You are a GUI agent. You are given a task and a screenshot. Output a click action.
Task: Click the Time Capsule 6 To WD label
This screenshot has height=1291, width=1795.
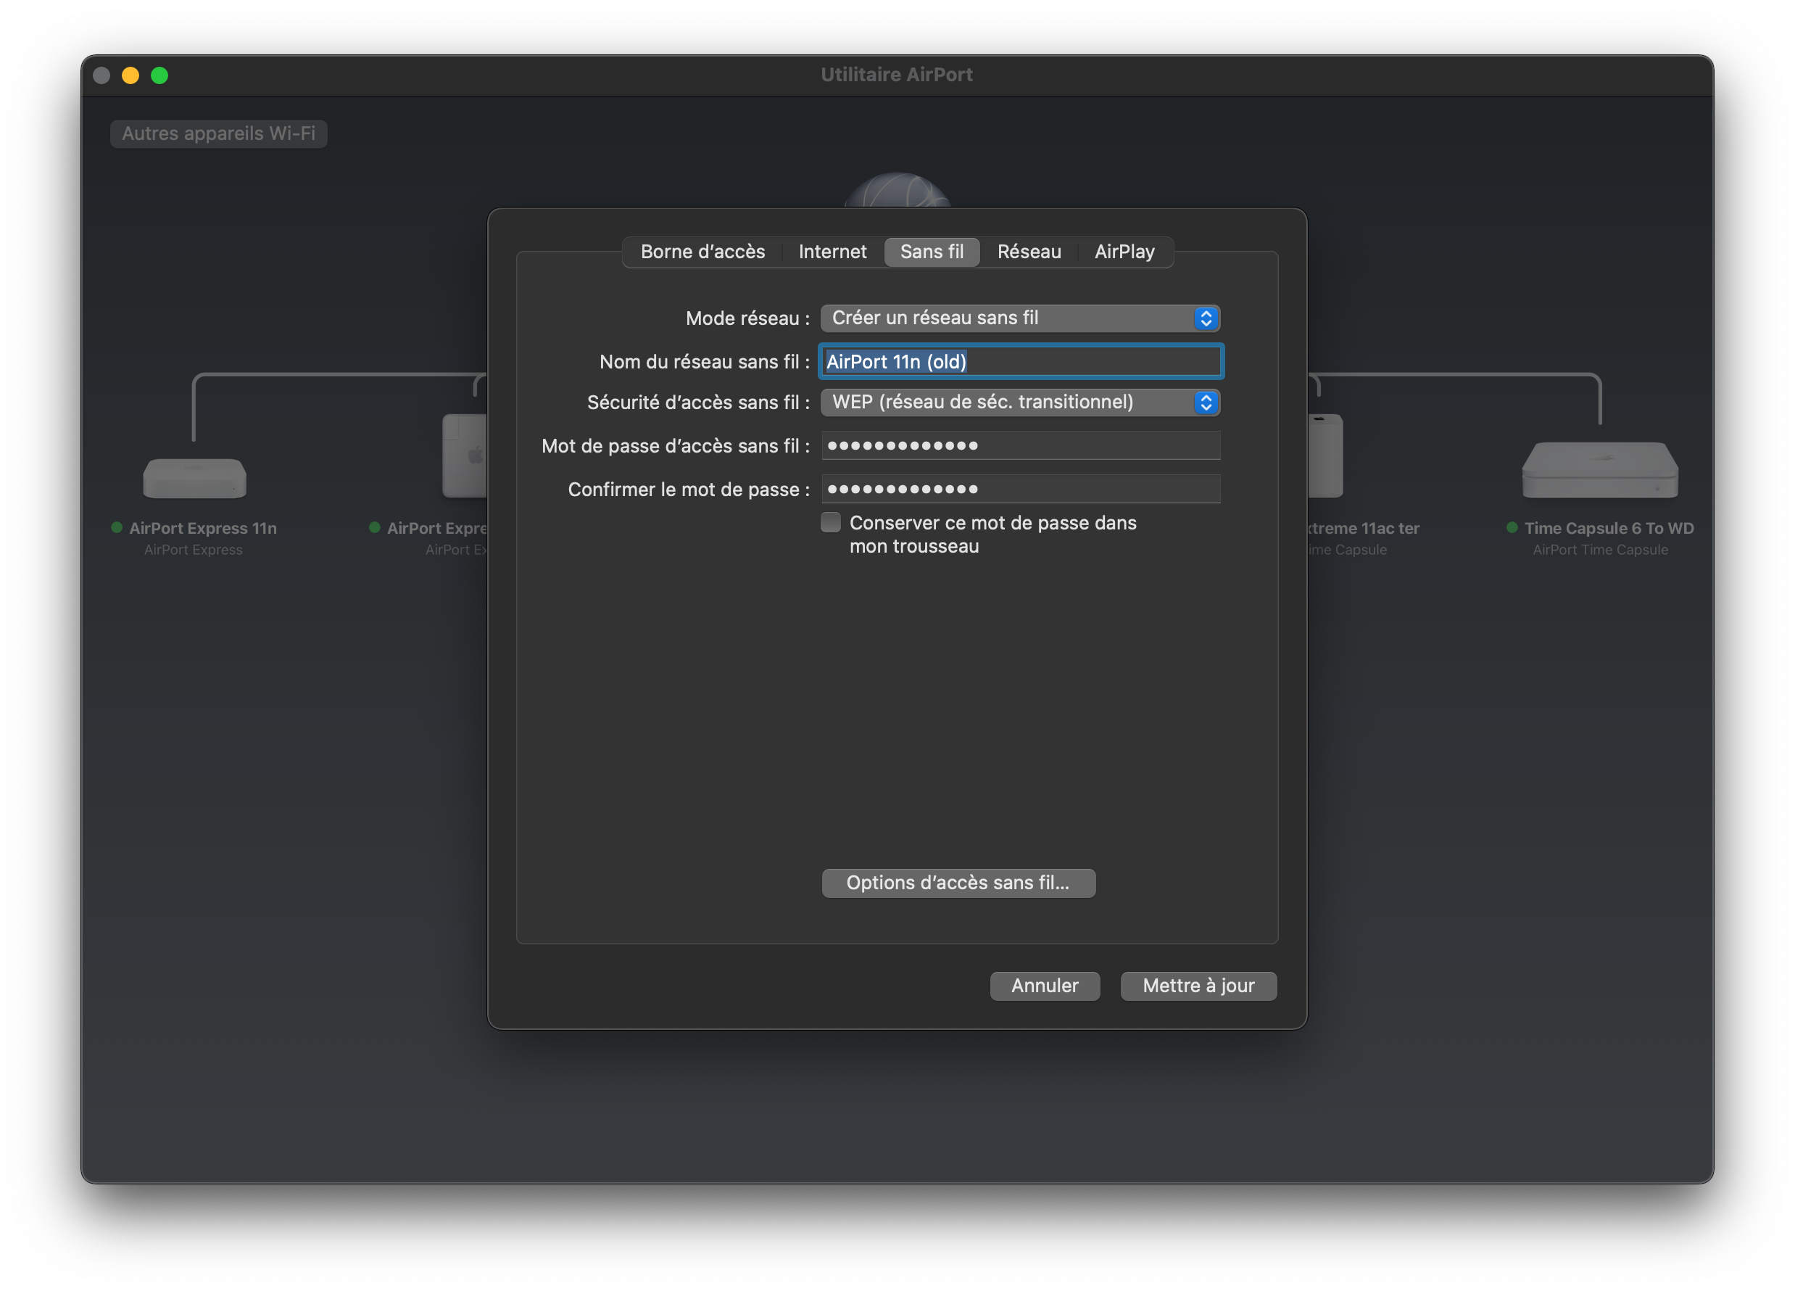pos(1609,528)
